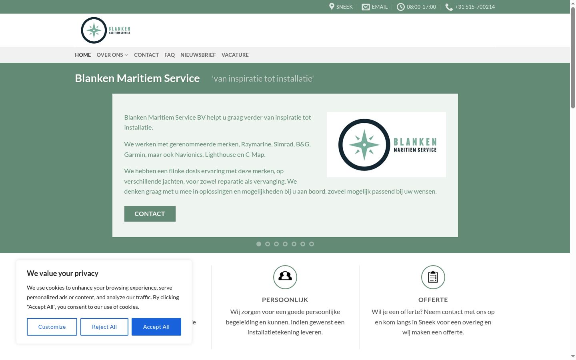Click the 'van inspiratie tot installatie' tagline
Screen dimensions: 576x360
click(263, 79)
